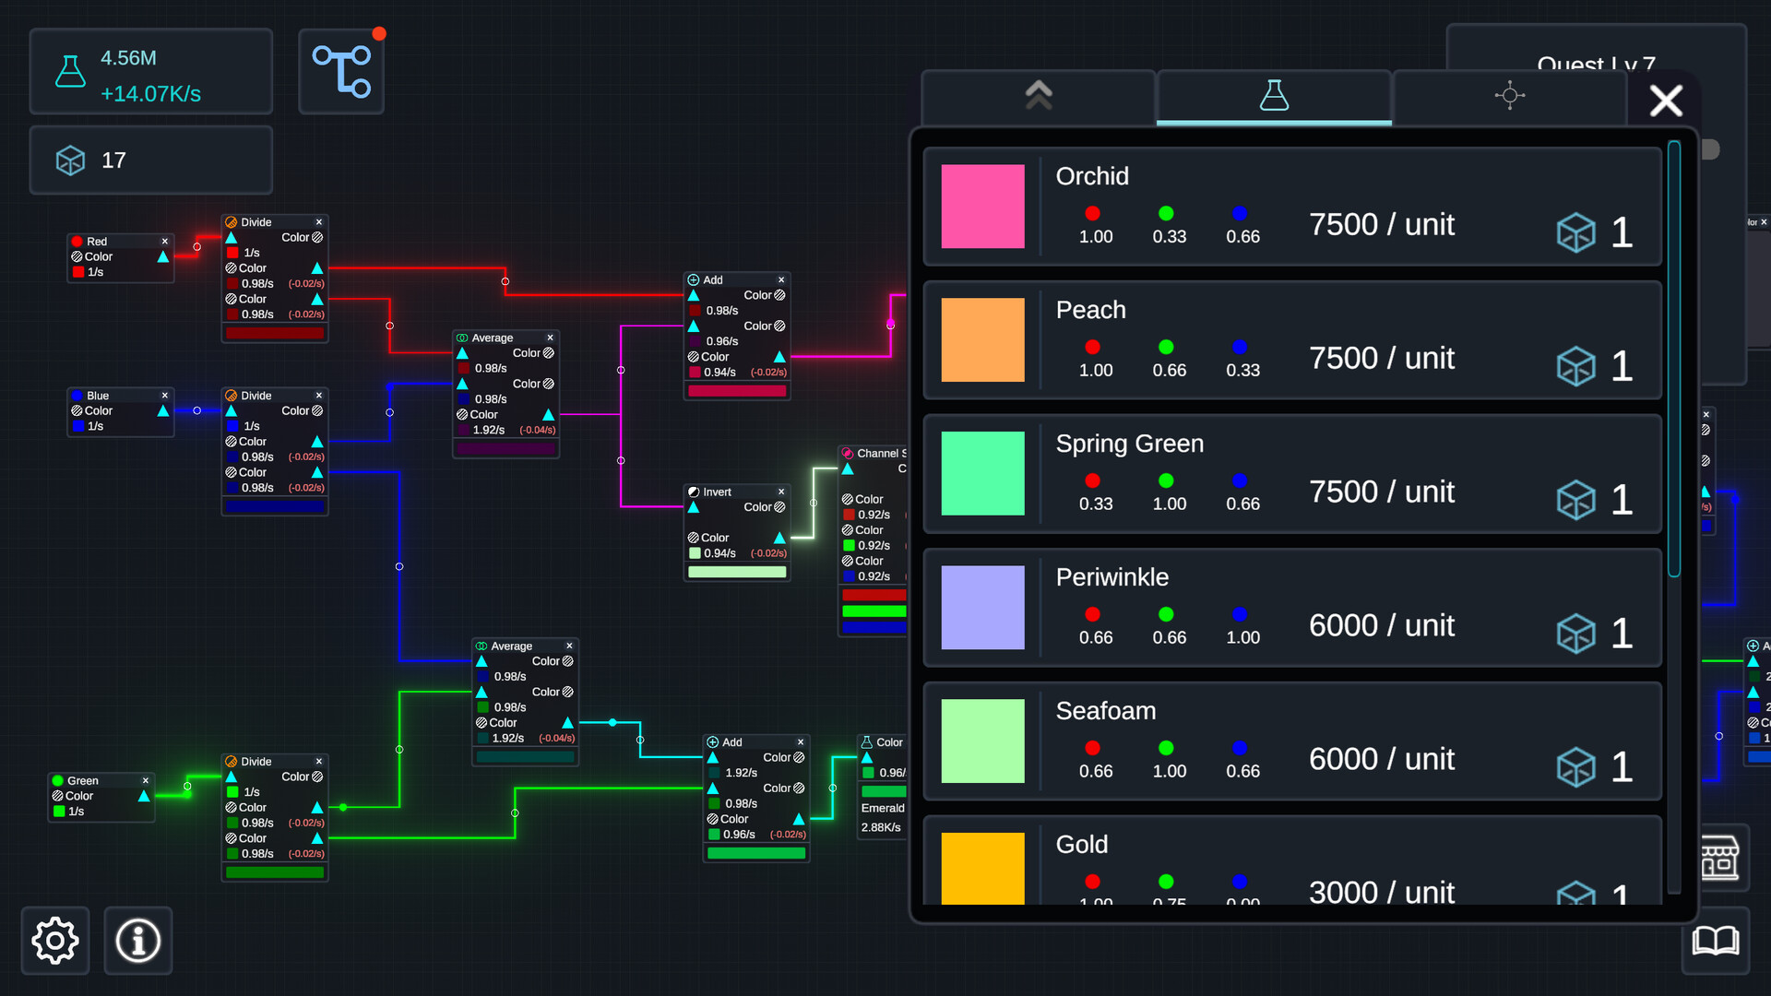1771x996 pixels.
Task: Click the Peach orange color swatch
Action: [x=982, y=339]
